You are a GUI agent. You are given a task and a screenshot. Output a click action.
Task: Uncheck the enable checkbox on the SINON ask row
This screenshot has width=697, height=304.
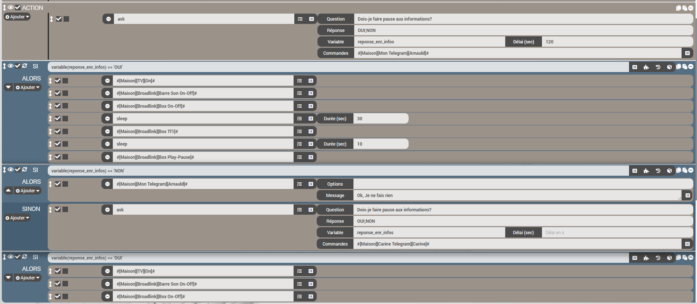pos(58,209)
